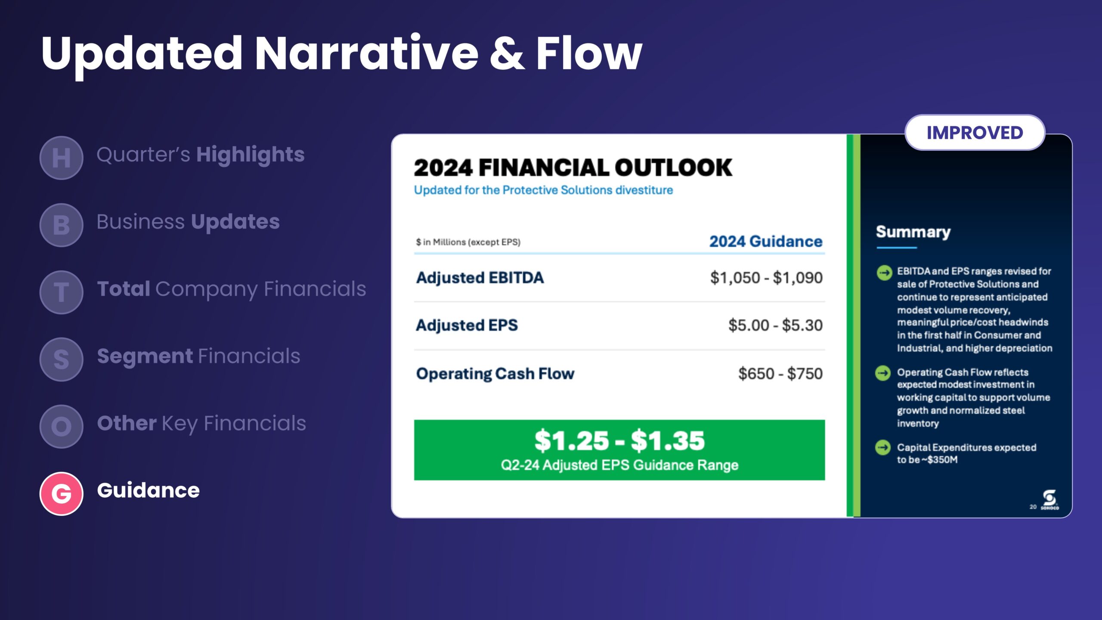This screenshot has height=620, width=1102.
Task: Select the Quarter's Highlights agenda item
Action: click(200, 155)
